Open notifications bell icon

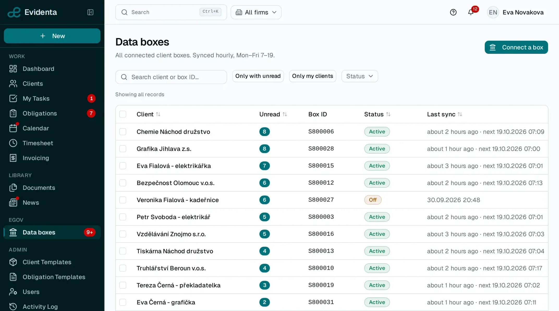point(471,12)
